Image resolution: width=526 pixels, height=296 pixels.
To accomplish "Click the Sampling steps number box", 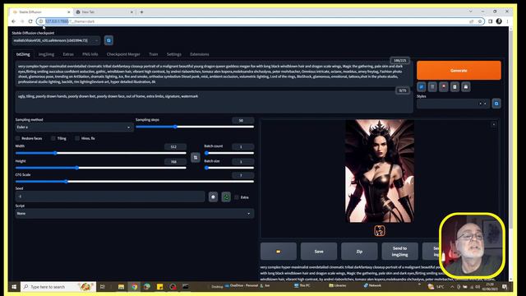I will click(243, 121).
